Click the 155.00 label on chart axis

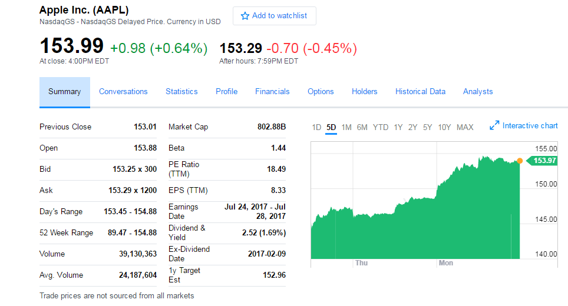pyautogui.click(x=546, y=149)
